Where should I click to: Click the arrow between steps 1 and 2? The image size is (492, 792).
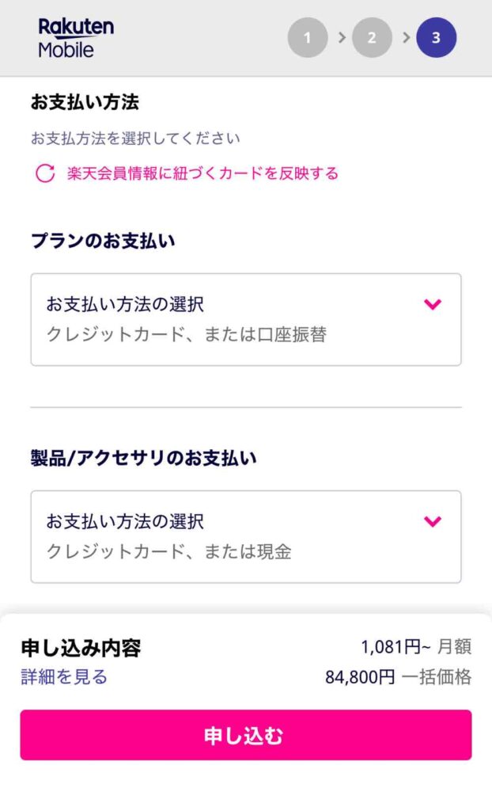342,37
